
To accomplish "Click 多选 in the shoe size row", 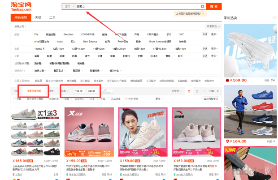I will (x=205, y=49).
